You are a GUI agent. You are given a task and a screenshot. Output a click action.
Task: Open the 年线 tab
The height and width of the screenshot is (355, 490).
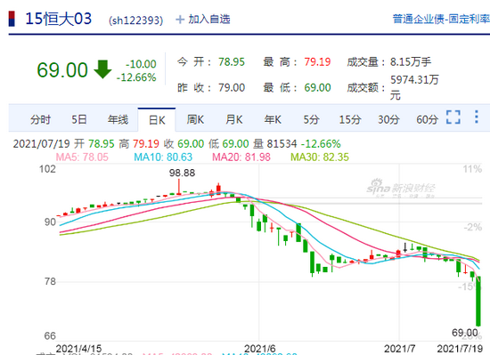(118, 119)
